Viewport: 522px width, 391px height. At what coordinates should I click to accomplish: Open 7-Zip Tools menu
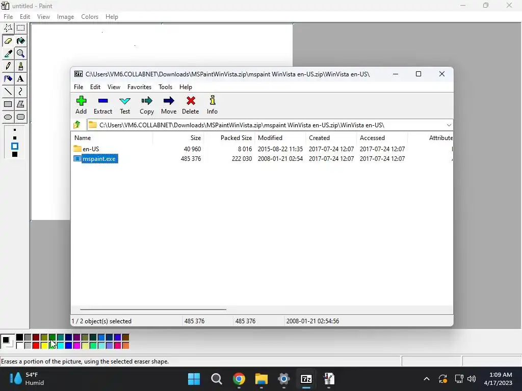point(166,87)
